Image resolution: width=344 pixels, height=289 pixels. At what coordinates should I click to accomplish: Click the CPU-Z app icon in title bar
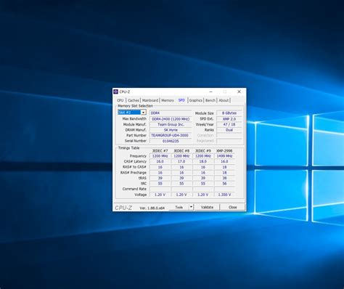(x=115, y=91)
